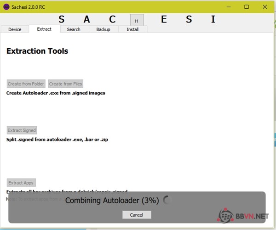Click the Create from Folder button
Image resolution: width=276 pixels, height=230 pixels.
(26, 84)
